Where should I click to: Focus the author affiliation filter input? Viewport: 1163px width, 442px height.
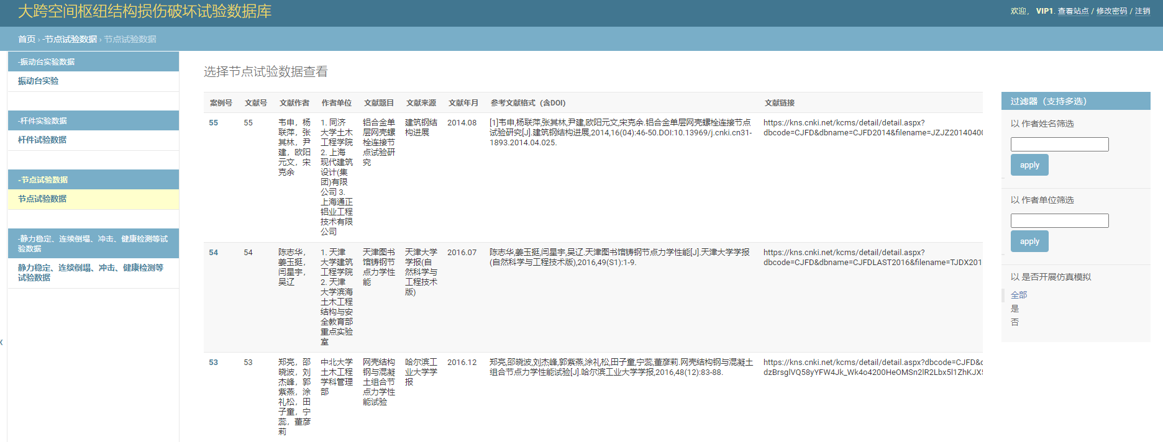click(1059, 221)
